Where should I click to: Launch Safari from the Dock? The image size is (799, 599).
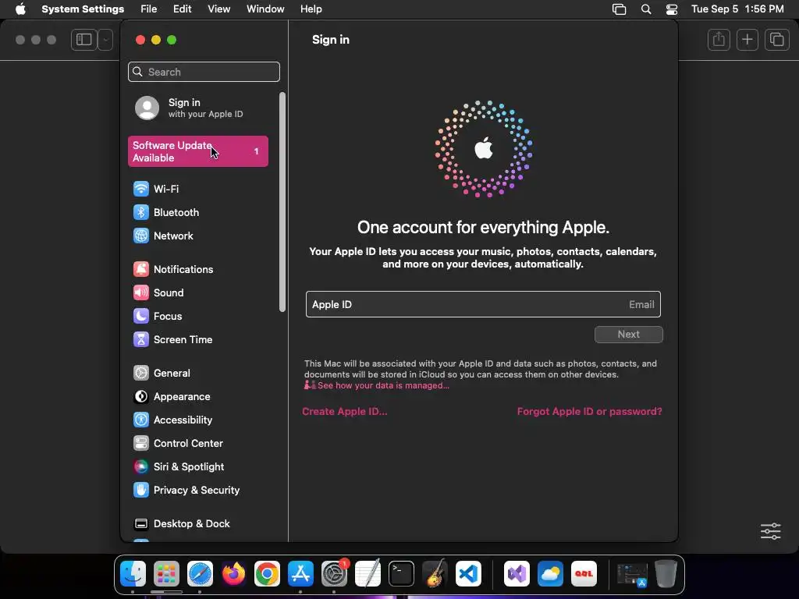point(200,574)
